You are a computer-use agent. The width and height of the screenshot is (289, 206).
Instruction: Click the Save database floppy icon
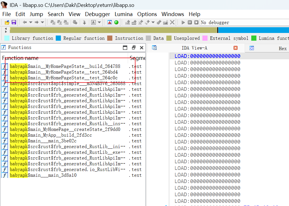point(14,23)
